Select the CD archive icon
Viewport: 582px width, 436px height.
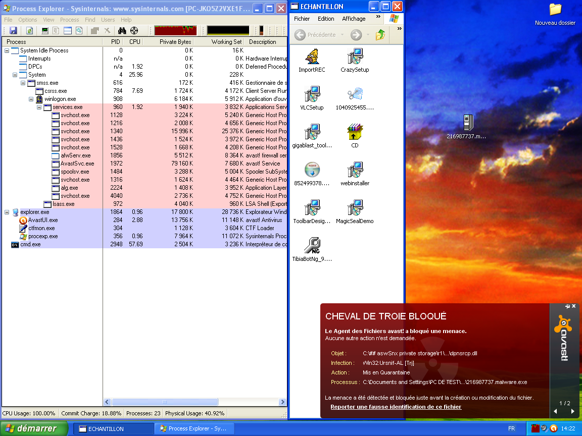tap(355, 136)
